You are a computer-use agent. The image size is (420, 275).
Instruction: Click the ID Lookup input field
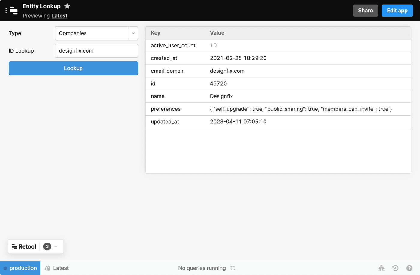[x=96, y=51]
